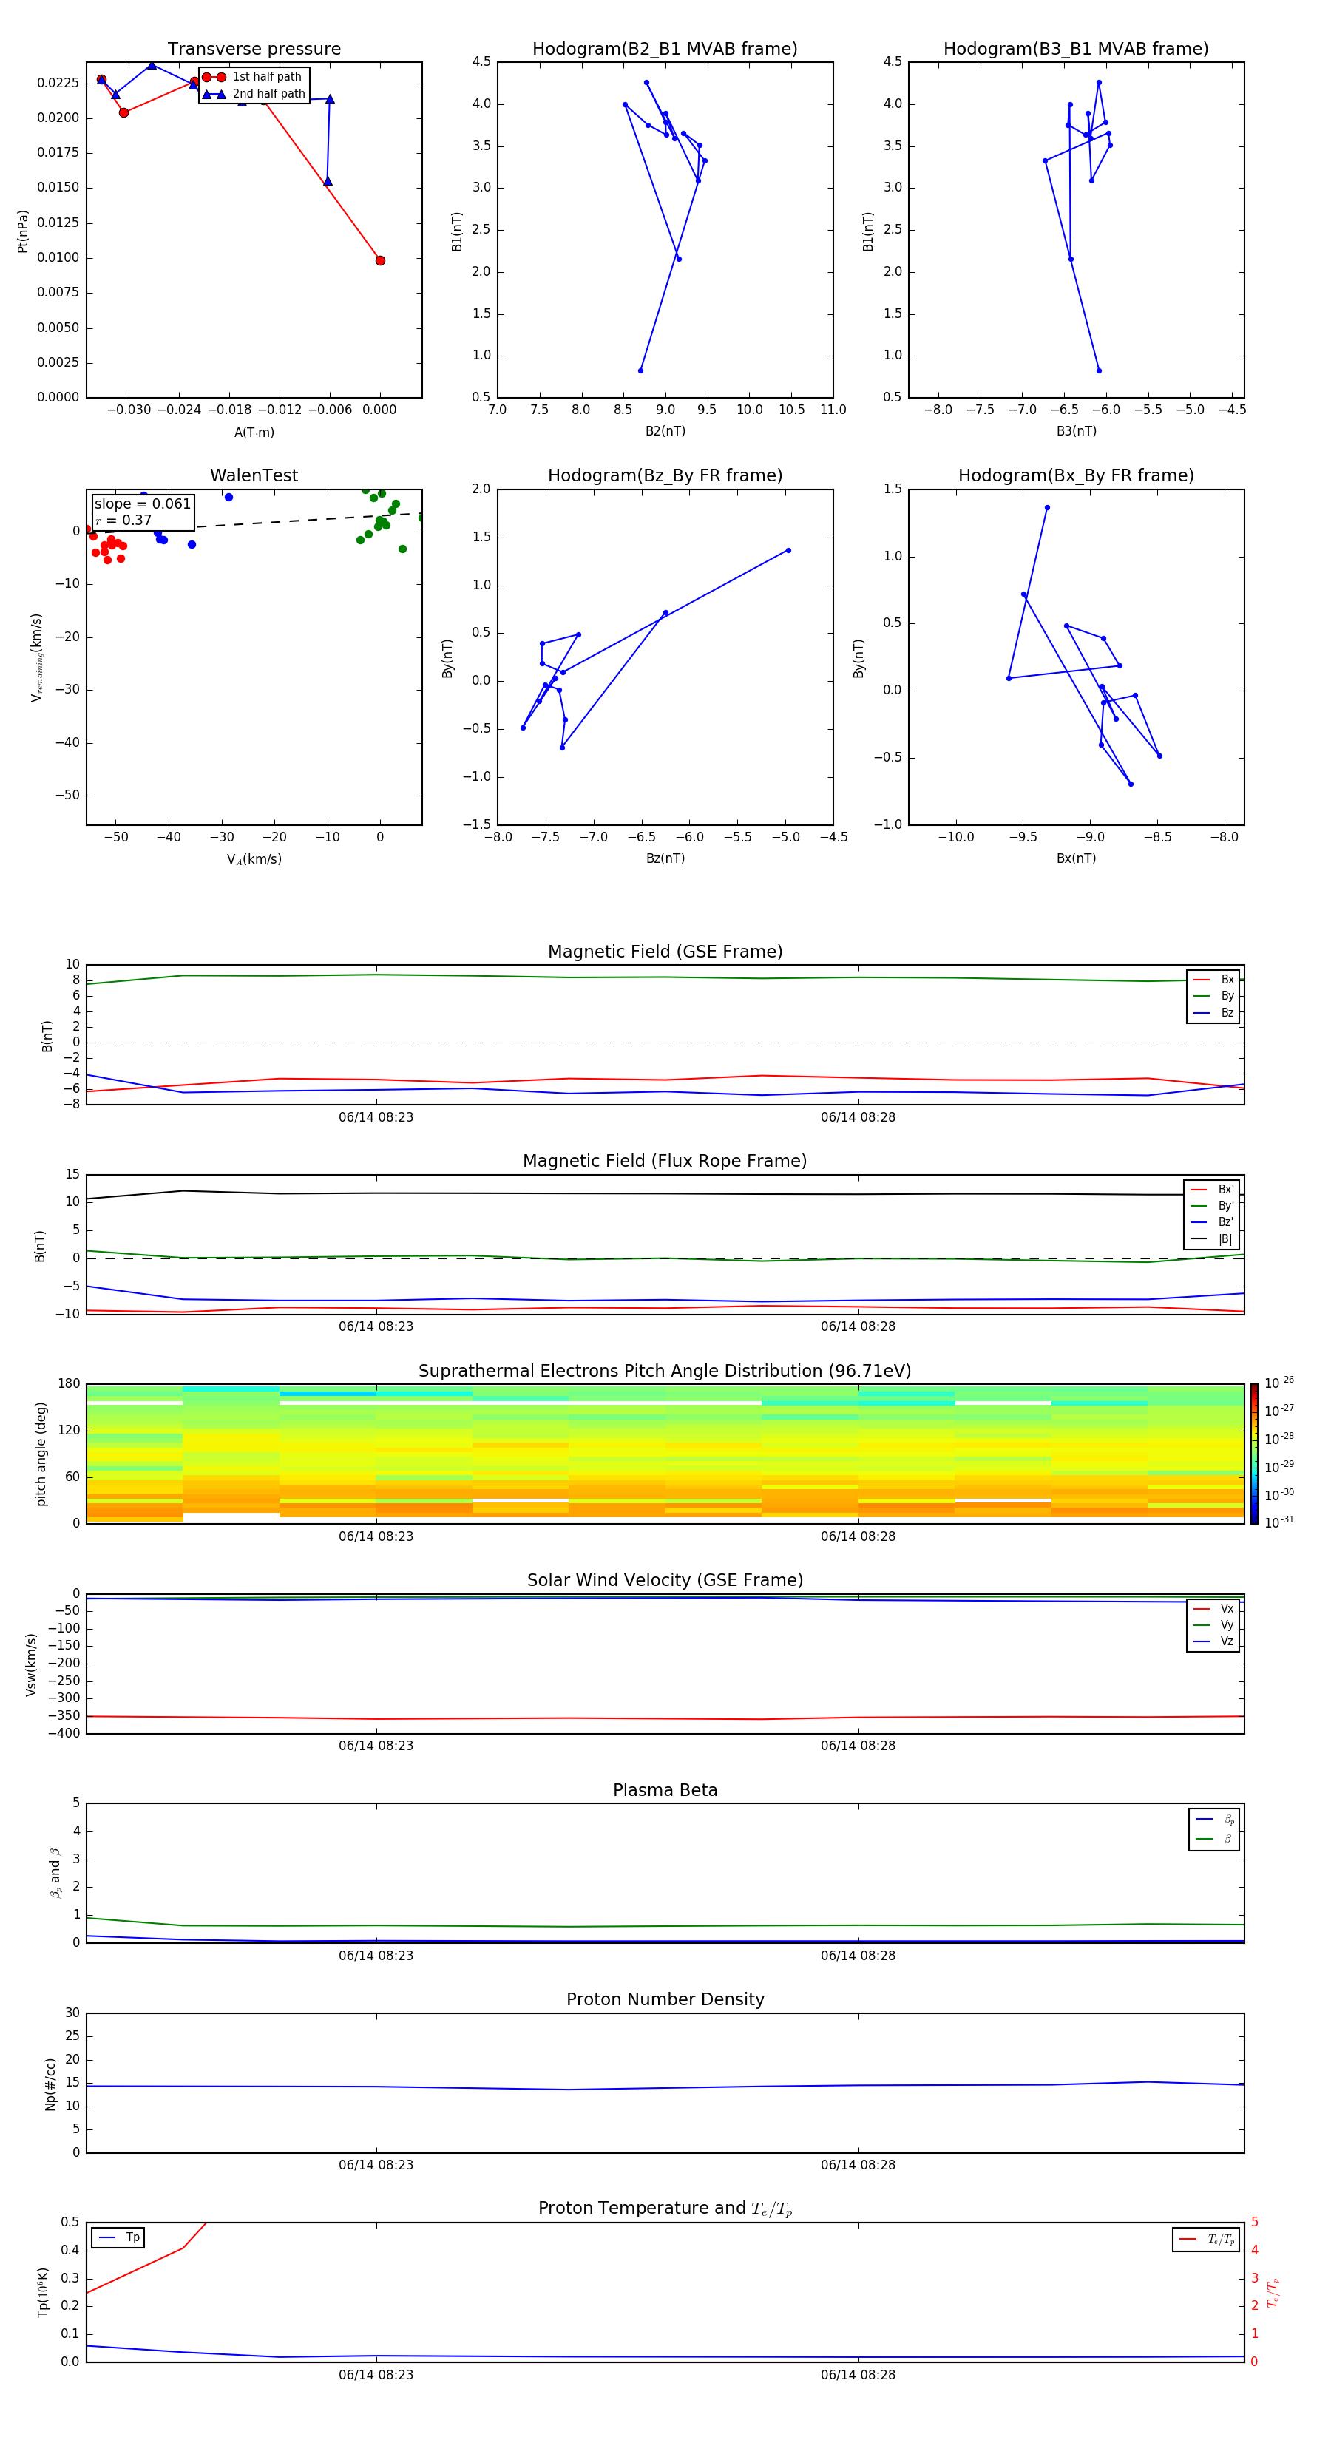This screenshot has width=1331, height=2440.
Task: Click the 'Np(#/cc)' y-axis label
Action: [x=50, y=2084]
